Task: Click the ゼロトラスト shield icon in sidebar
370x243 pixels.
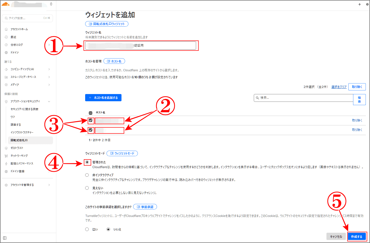Action: pos(6,148)
